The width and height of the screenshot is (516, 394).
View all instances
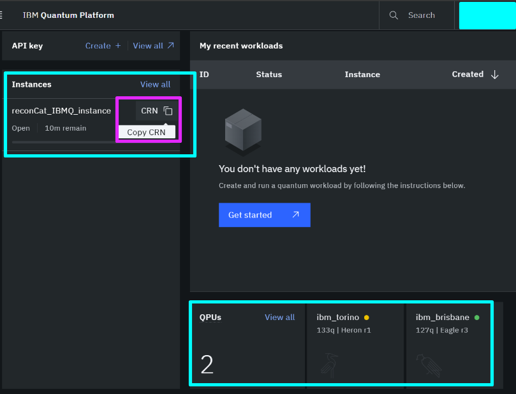[156, 85]
